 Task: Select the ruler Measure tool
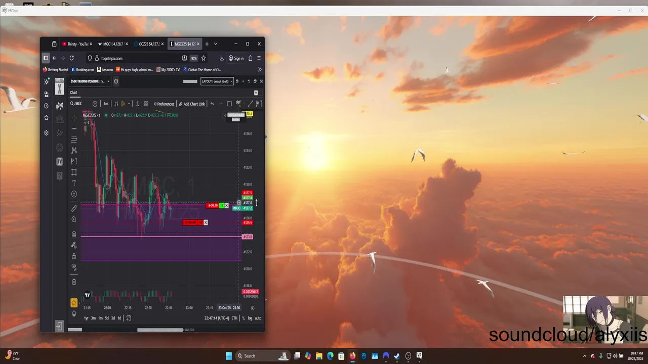pos(74,208)
